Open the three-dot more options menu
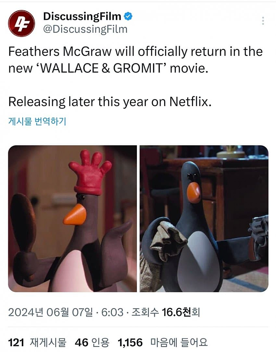276x352 pixels. point(263,21)
